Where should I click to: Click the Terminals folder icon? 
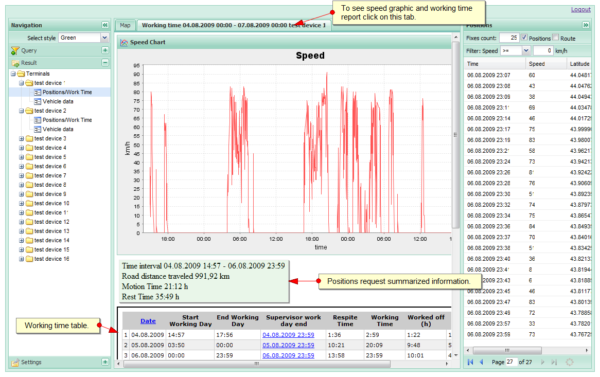pos(21,74)
